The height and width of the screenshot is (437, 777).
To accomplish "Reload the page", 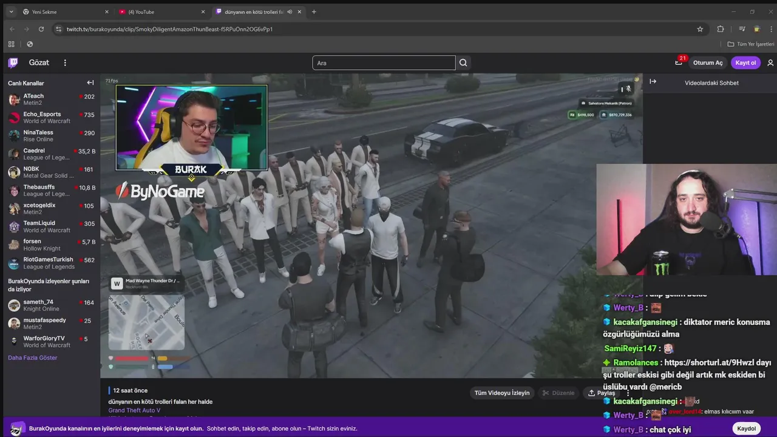I will click(x=41, y=29).
